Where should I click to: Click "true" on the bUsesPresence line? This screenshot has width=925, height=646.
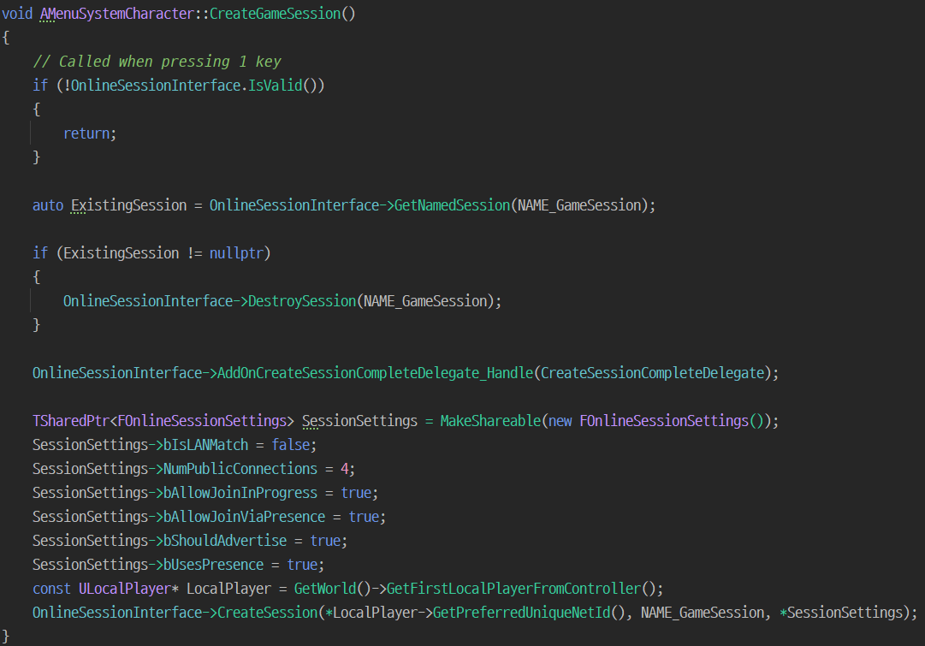click(302, 565)
